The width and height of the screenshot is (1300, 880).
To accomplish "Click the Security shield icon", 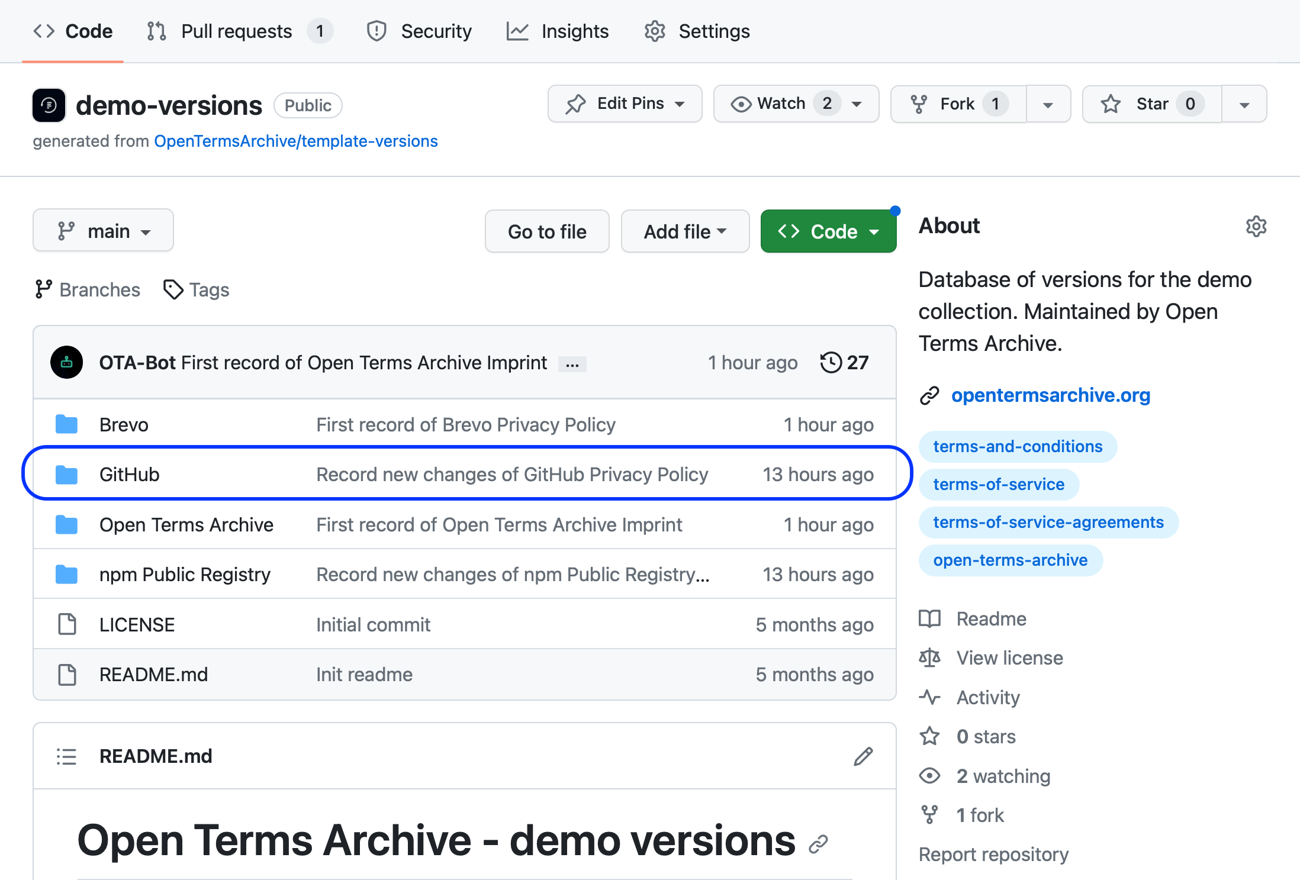I will tap(377, 31).
